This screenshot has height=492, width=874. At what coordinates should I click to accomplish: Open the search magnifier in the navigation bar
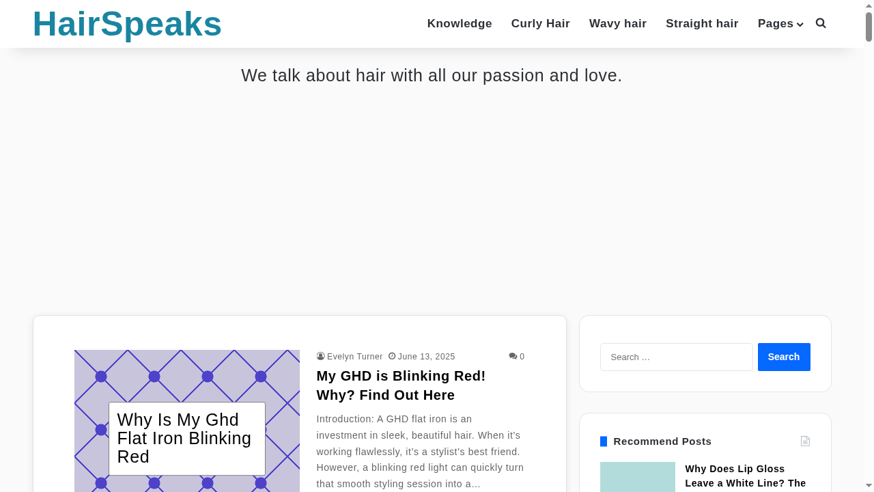tap(819, 23)
